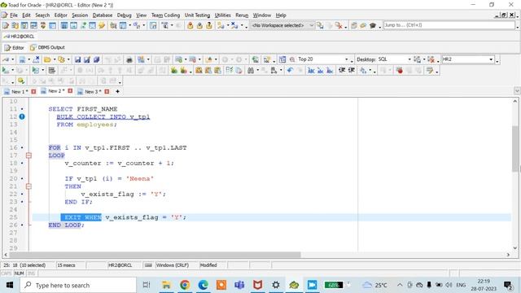Open the No Workspace selected dropdown

(x=311, y=25)
